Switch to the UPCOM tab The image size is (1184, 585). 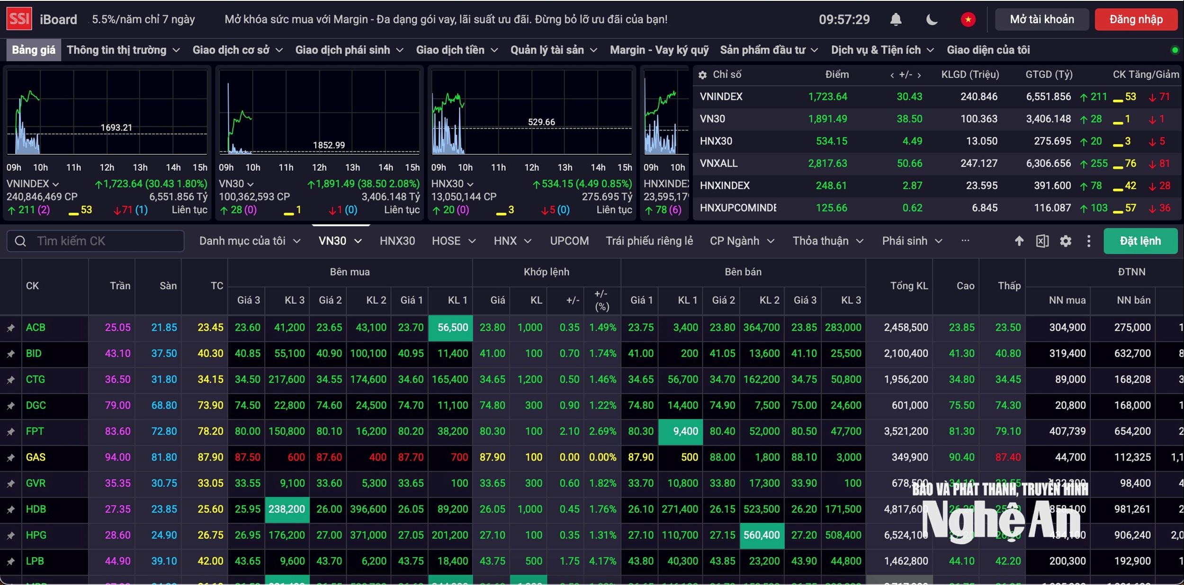pyautogui.click(x=569, y=241)
